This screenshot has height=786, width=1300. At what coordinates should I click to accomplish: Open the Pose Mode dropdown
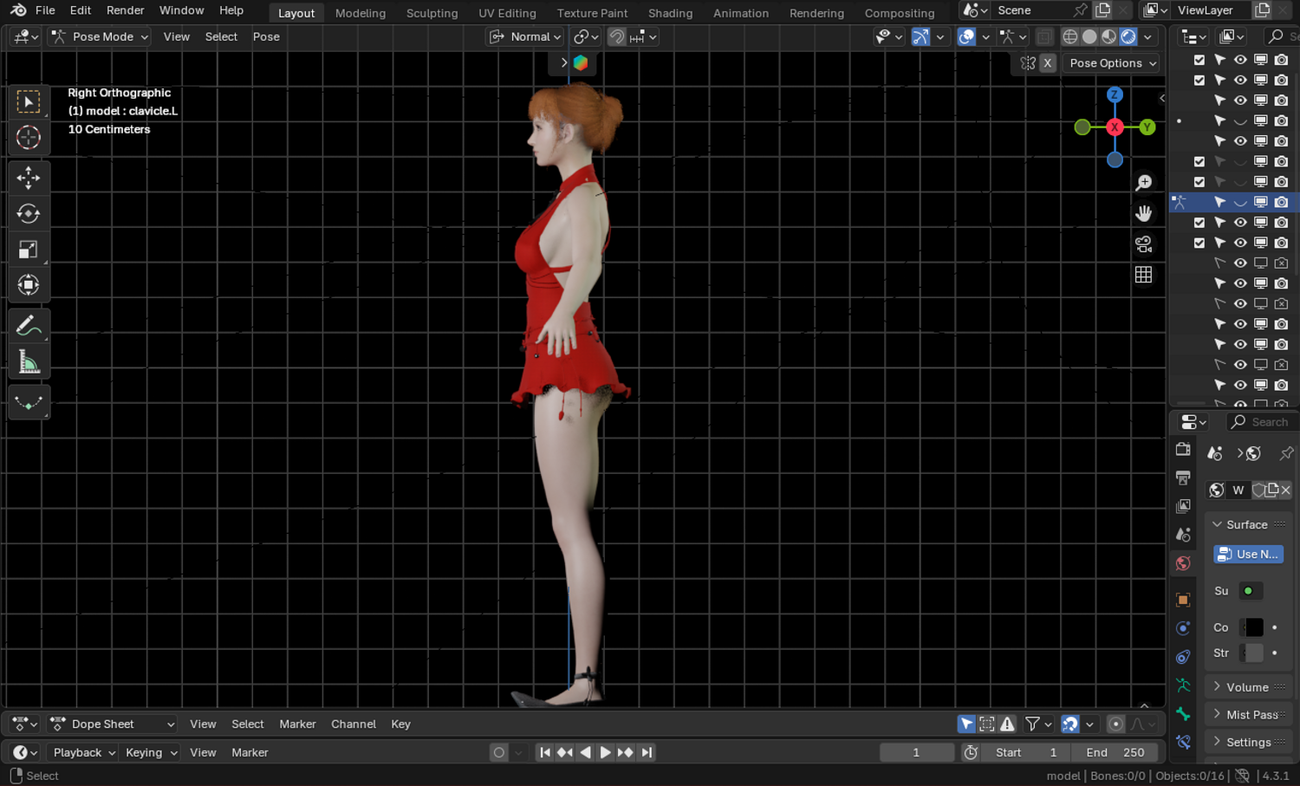click(x=99, y=36)
